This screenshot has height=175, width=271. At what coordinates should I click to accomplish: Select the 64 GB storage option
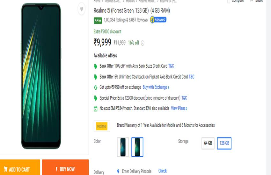click(x=208, y=143)
